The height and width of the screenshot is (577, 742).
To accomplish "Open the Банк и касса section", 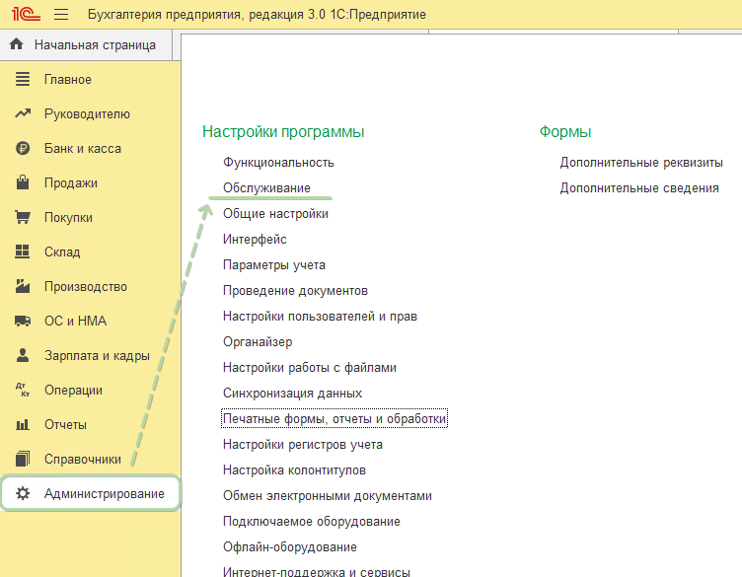I will [x=90, y=148].
